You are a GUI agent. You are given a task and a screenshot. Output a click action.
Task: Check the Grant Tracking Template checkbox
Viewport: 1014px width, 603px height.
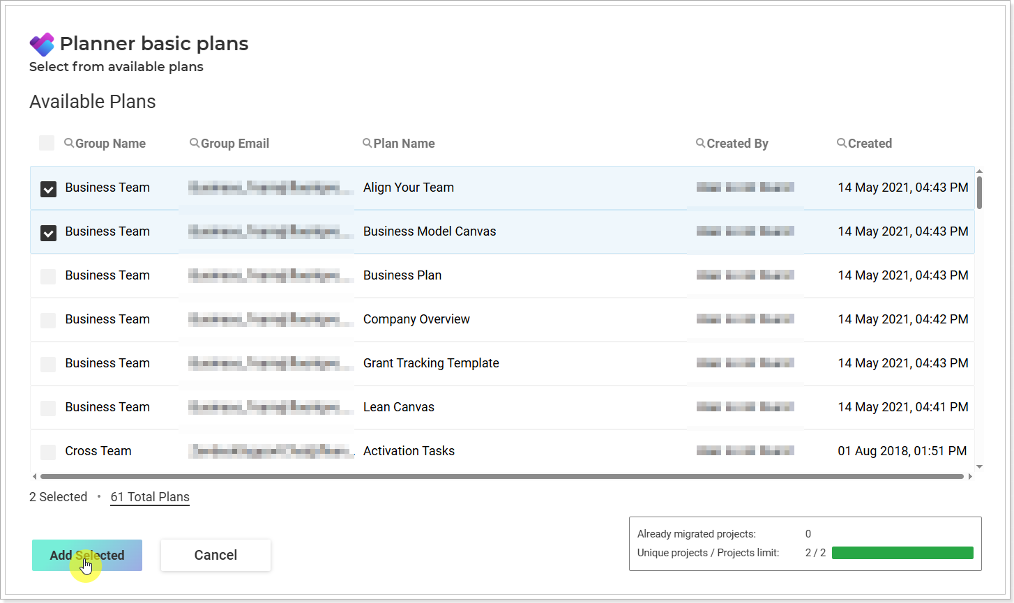click(x=48, y=364)
